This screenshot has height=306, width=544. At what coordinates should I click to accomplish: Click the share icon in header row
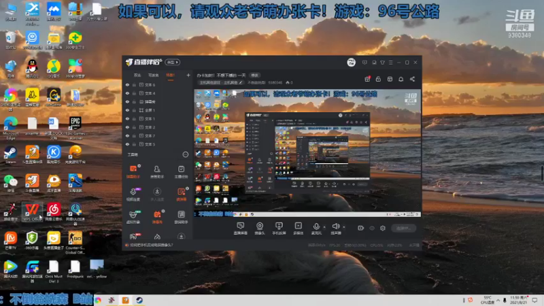coord(412,79)
